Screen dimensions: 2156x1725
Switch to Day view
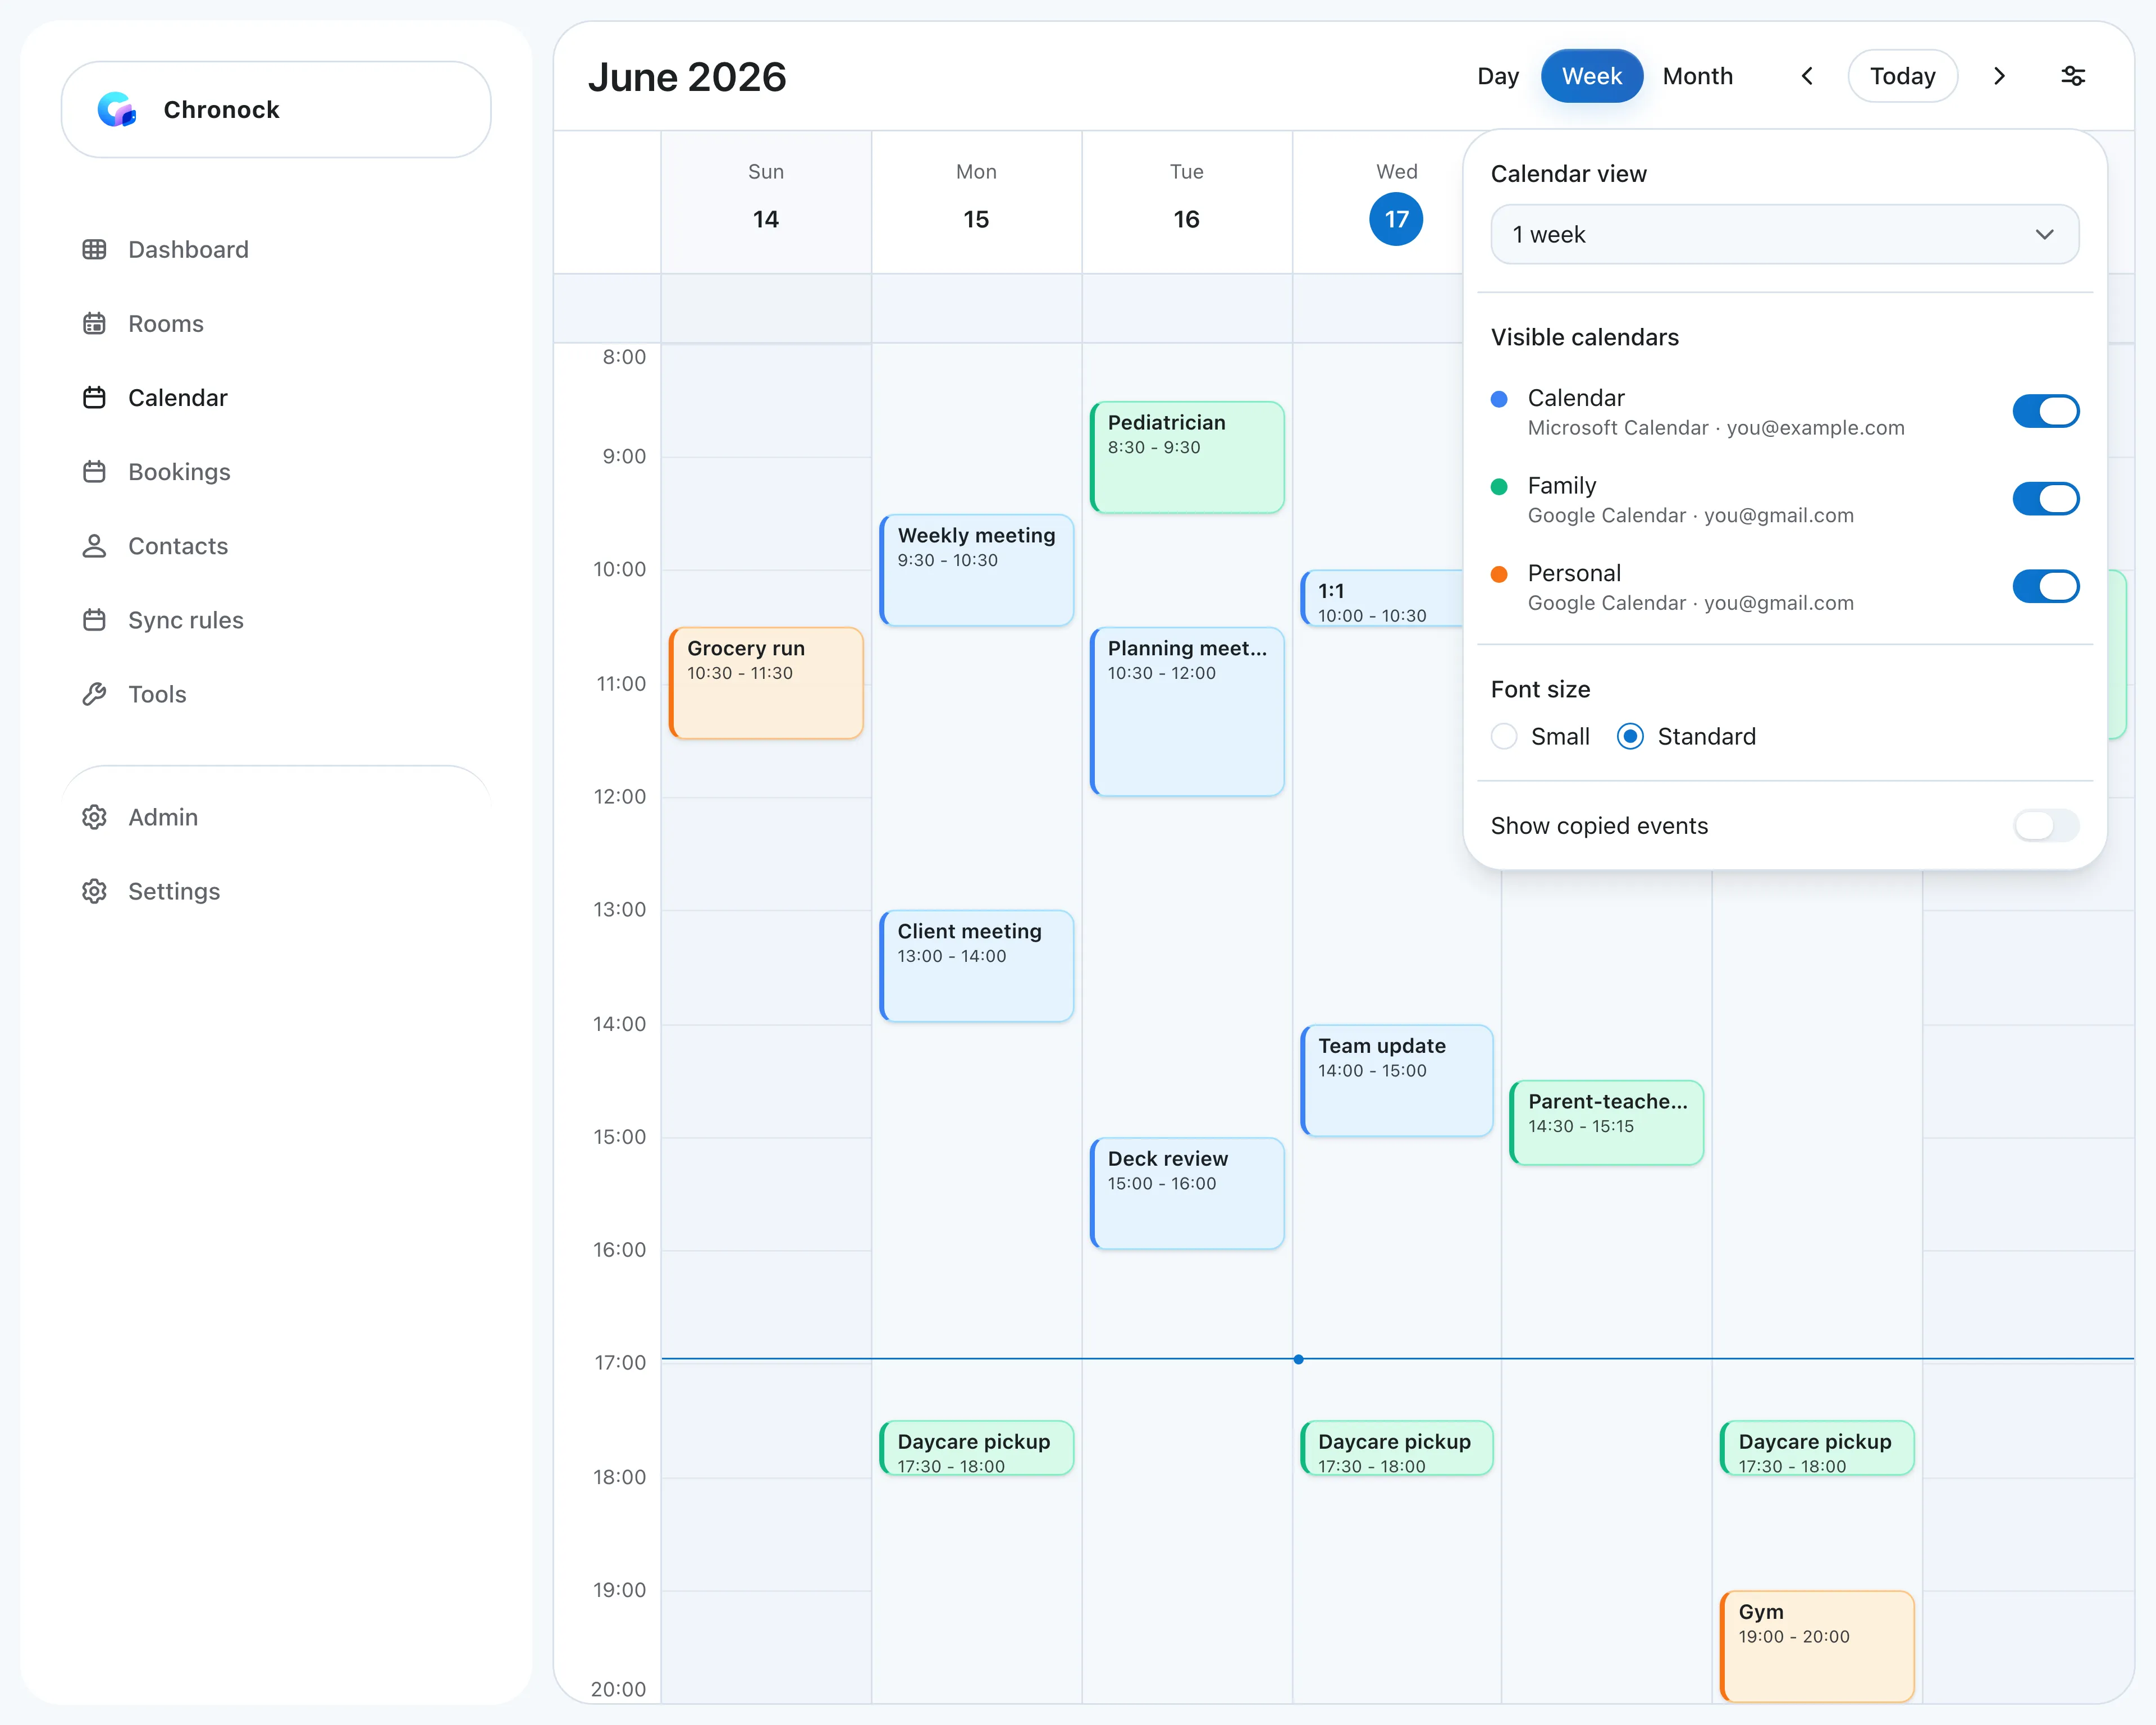coord(1497,76)
